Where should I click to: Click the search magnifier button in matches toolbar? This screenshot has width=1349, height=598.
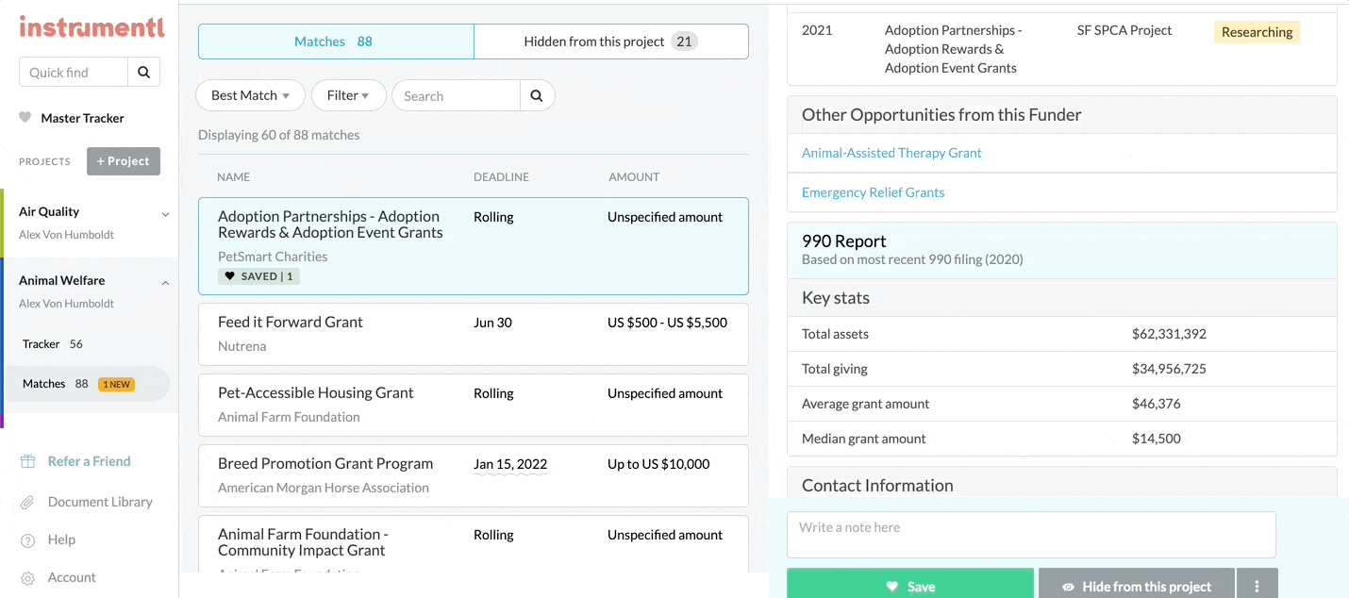[x=537, y=95]
